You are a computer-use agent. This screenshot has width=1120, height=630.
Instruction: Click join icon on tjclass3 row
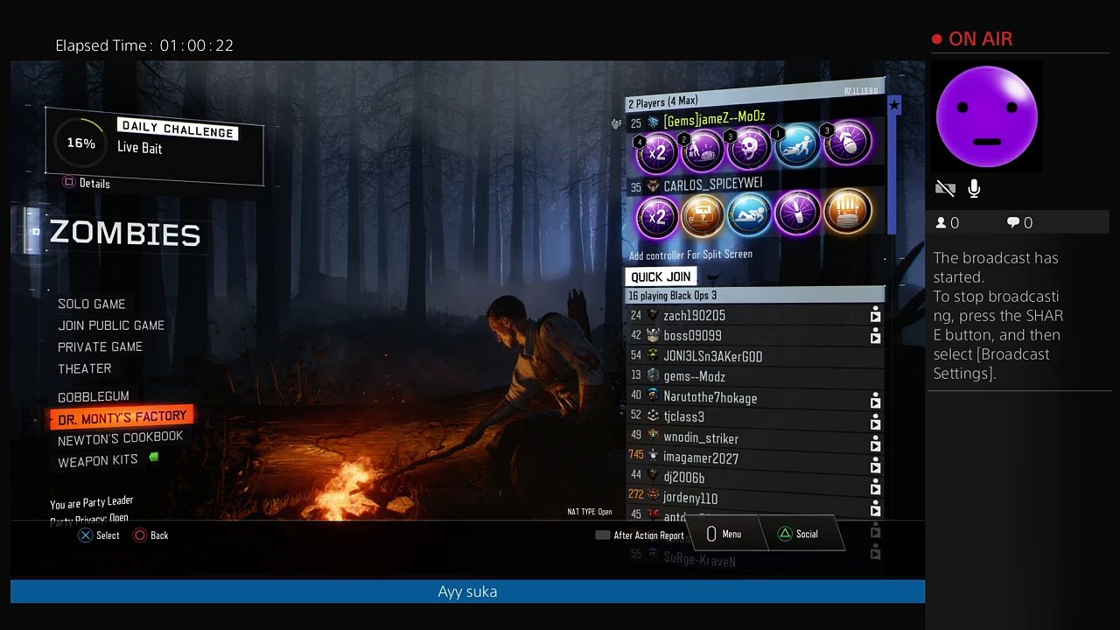tap(875, 423)
